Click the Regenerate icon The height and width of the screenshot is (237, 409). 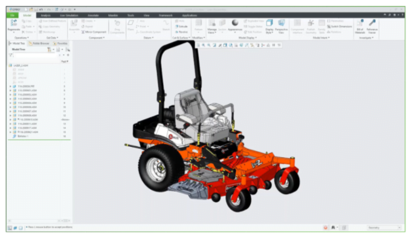(x=13, y=23)
